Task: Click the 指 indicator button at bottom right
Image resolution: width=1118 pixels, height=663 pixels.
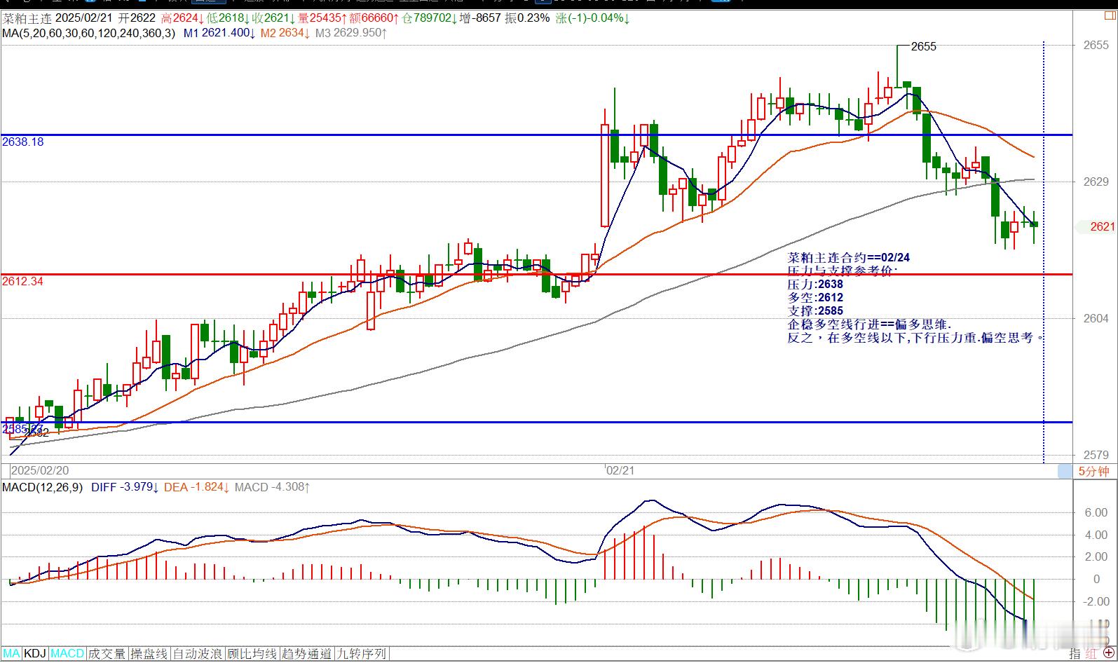Action: [x=1075, y=653]
